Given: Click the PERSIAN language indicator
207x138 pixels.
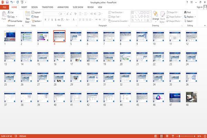Looking at the screenshot, I should click(23, 136).
